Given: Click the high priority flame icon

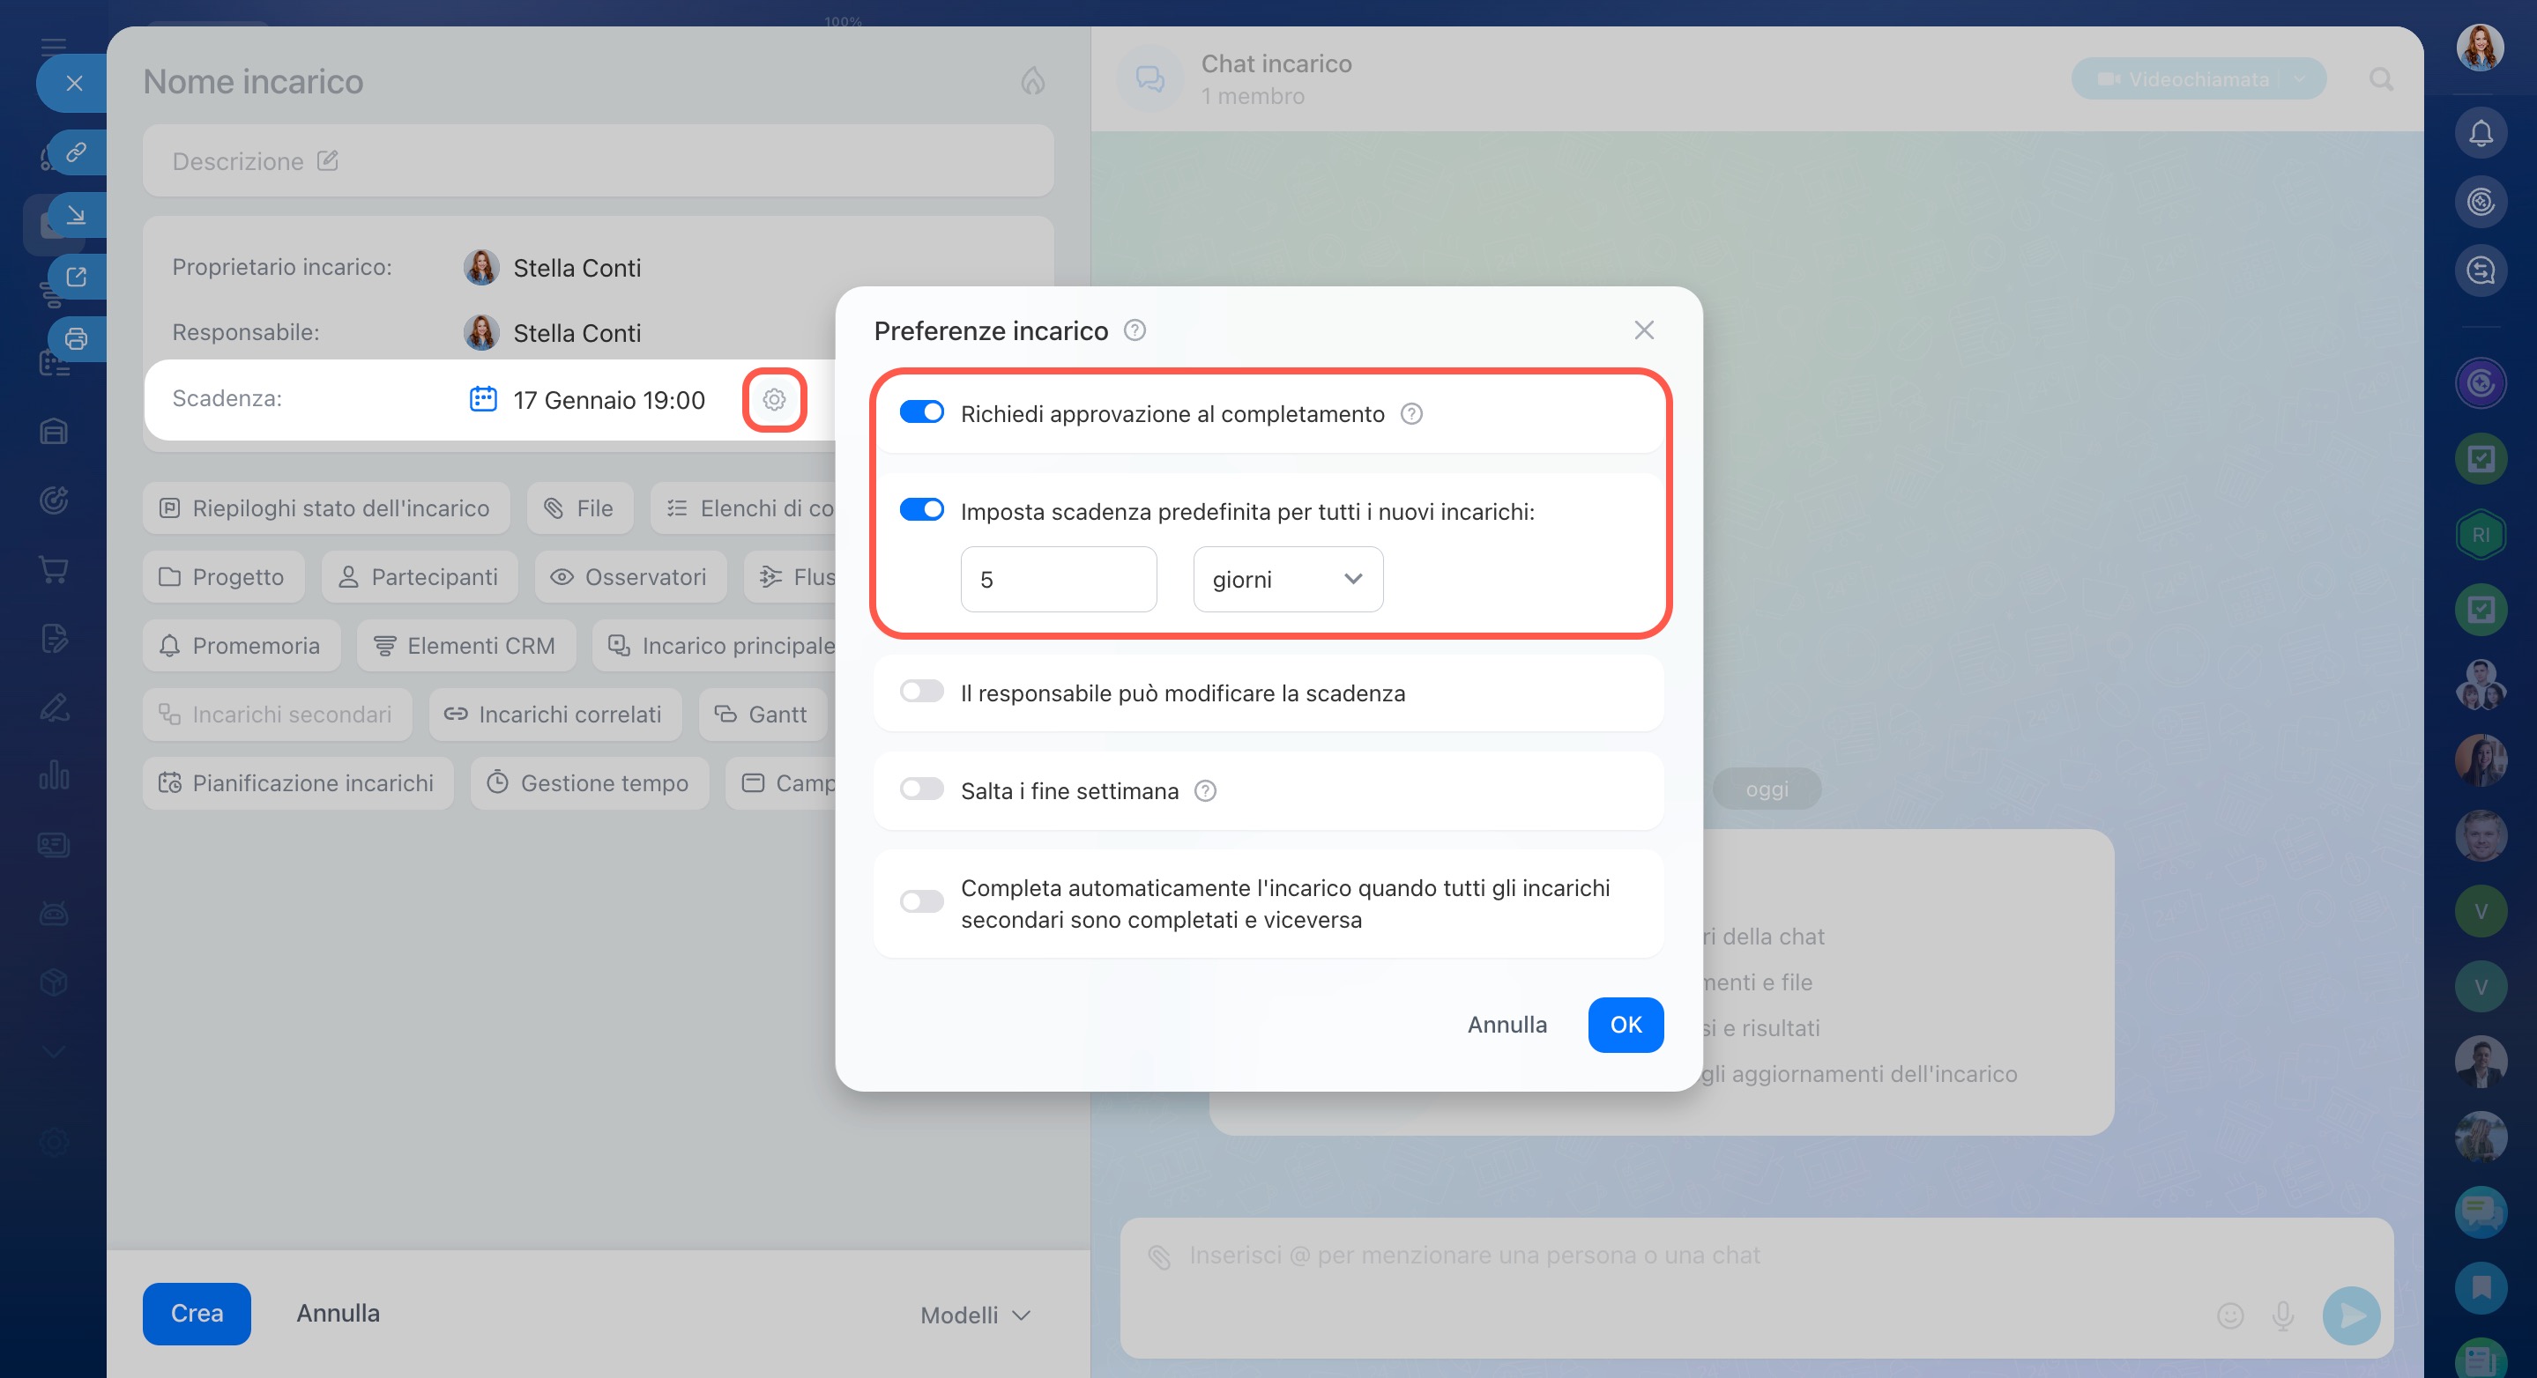Looking at the screenshot, I should 1032,81.
